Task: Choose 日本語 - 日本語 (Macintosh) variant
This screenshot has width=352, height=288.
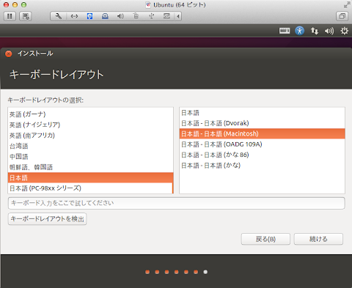Action: click(x=262, y=133)
